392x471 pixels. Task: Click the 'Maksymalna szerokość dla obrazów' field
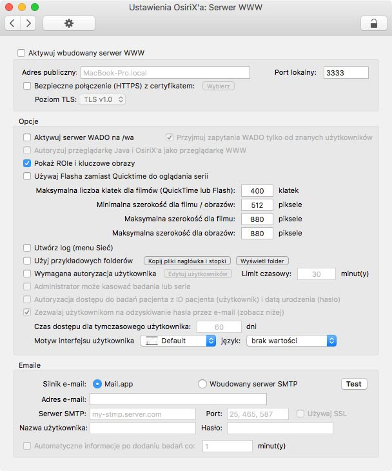point(257,234)
